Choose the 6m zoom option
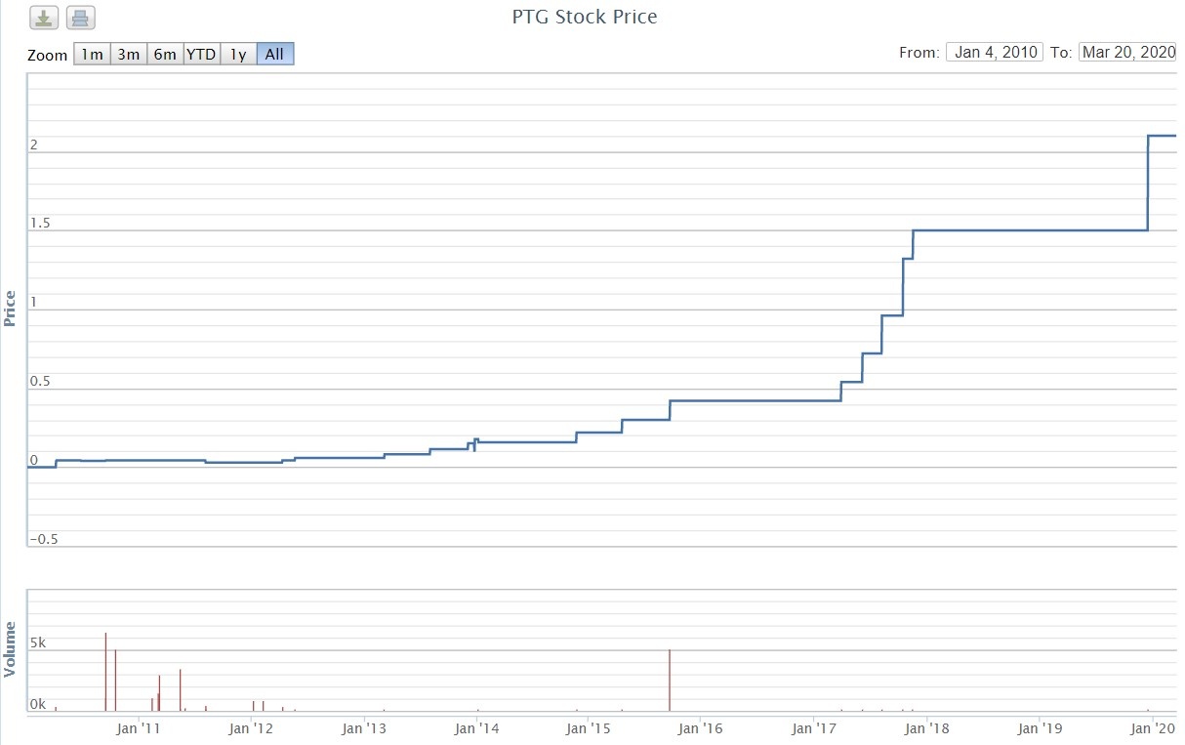The height and width of the screenshot is (745, 1185). click(x=165, y=55)
